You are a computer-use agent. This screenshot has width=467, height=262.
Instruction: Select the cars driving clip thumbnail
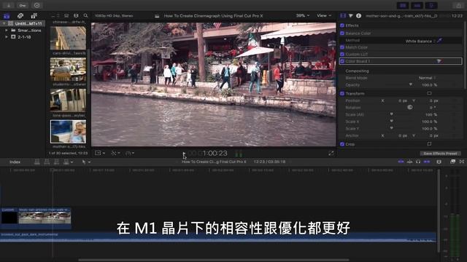[68, 38]
